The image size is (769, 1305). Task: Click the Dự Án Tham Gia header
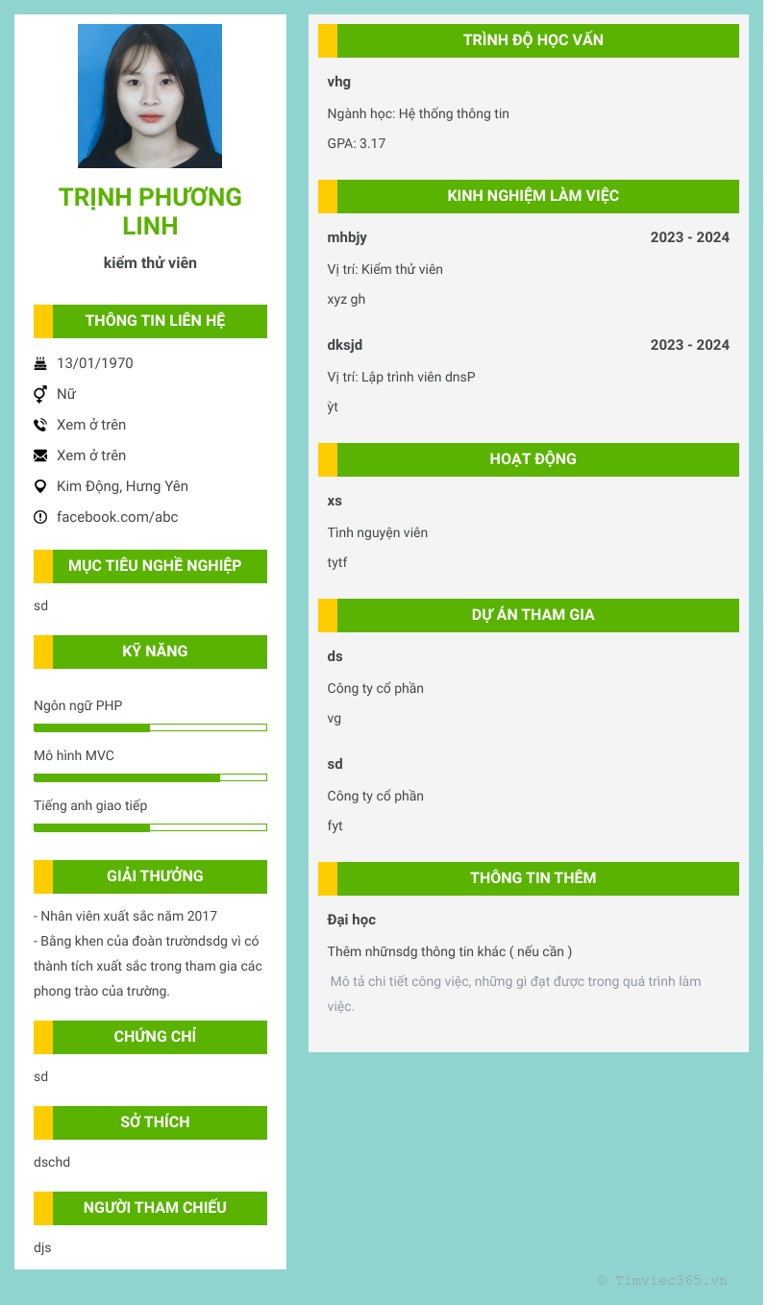(x=533, y=615)
